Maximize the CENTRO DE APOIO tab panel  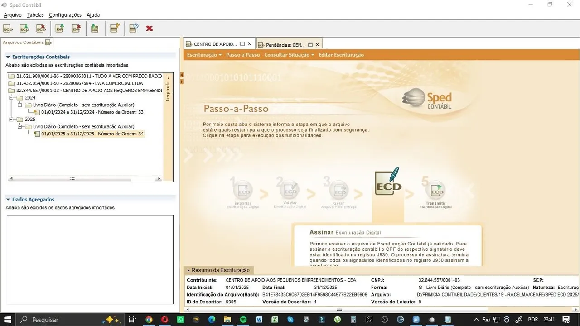(242, 44)
